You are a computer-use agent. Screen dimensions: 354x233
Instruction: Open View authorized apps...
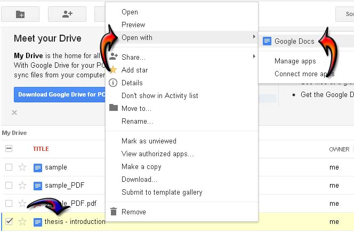point(182,154)
